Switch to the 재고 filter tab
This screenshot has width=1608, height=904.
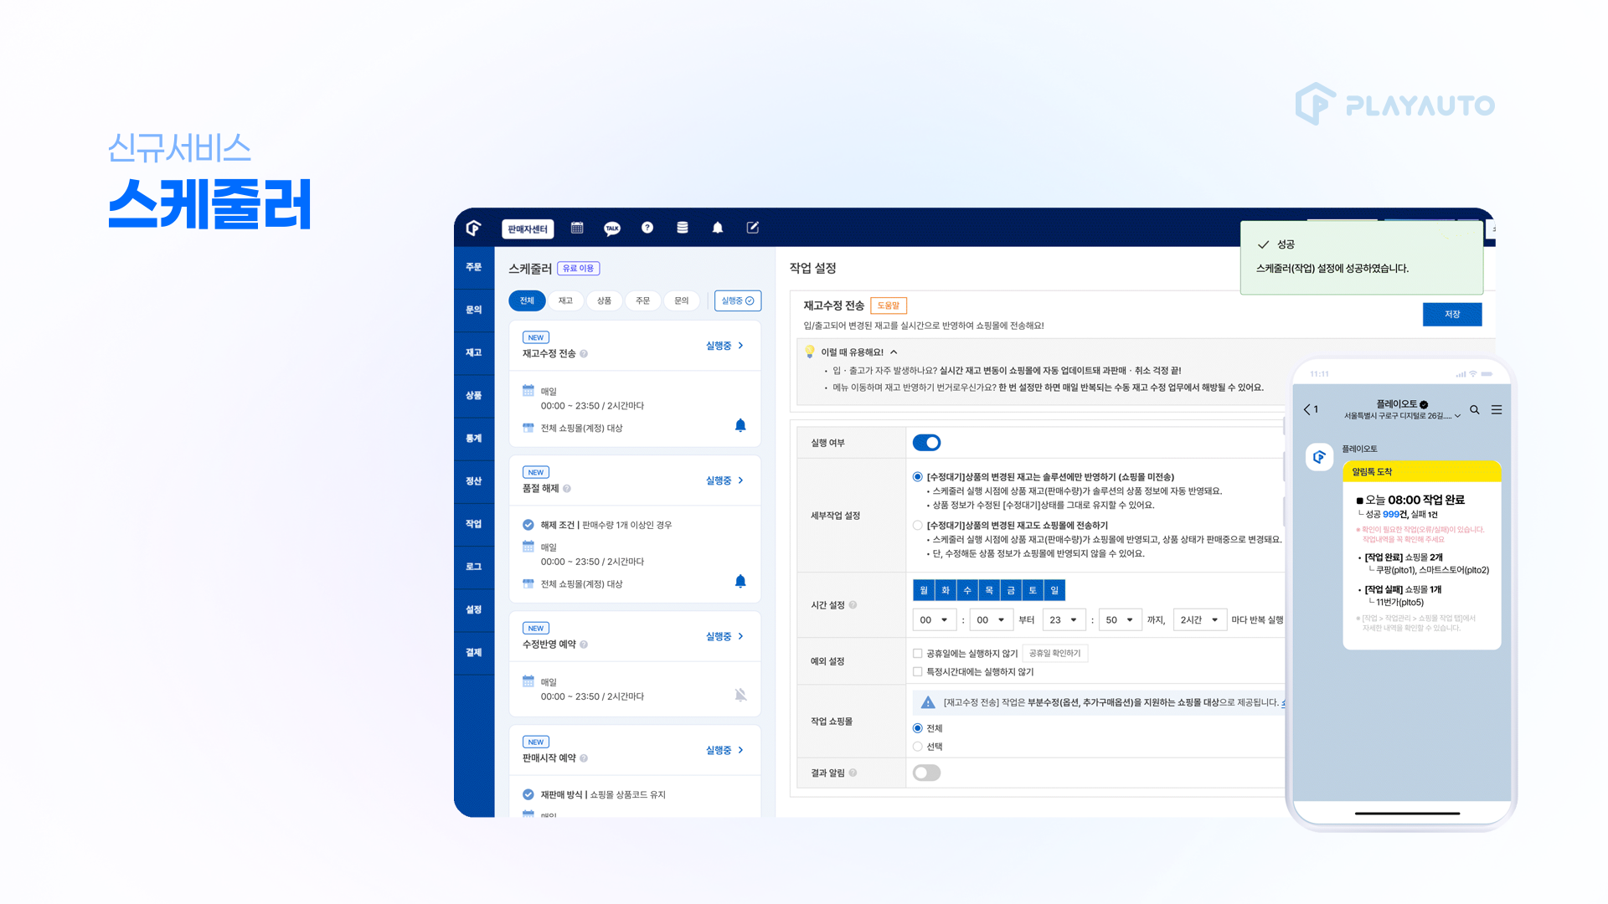pos(565,300)
